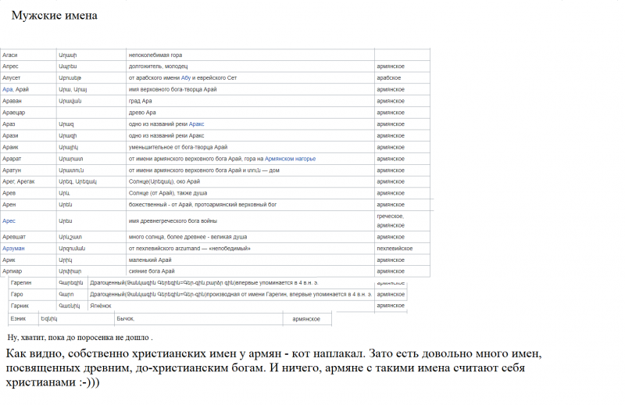Click 'Солнце (от Арай), также душа' cell
Image resolution: width=625 pixels, height=405 pixels.
(250, 193)
